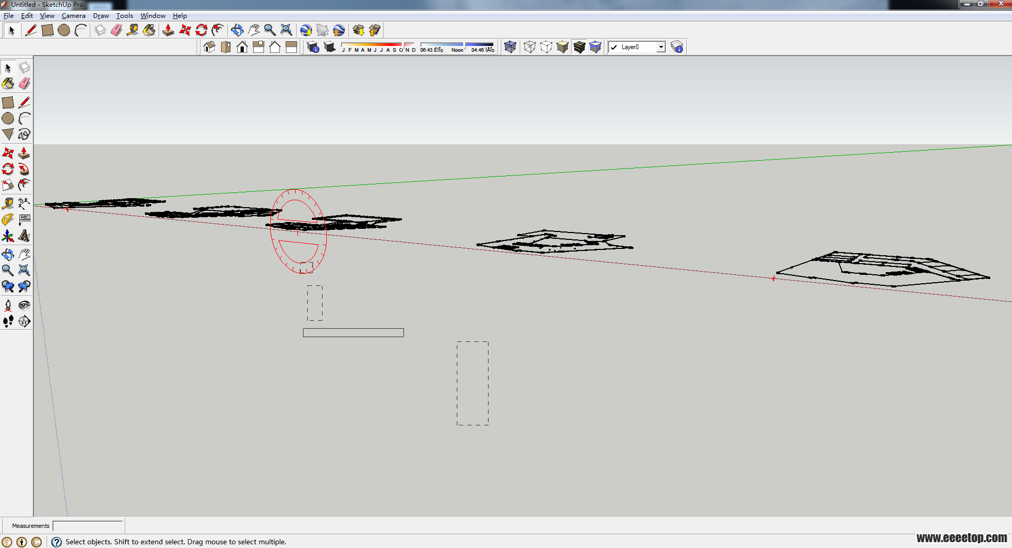1012x548 pixels.
Task: Select the Scale tool in left palette
Action: click(8, 185)
